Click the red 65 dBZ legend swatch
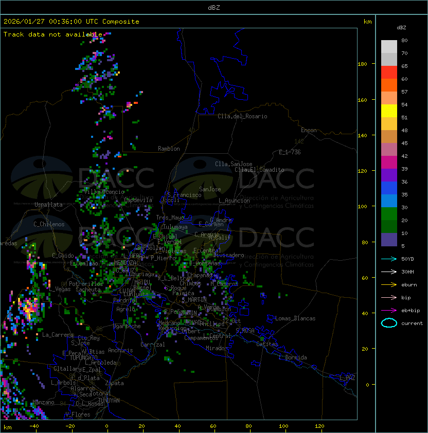The height and width of the screenshot is (433, 428). click(x=389, y=73)
